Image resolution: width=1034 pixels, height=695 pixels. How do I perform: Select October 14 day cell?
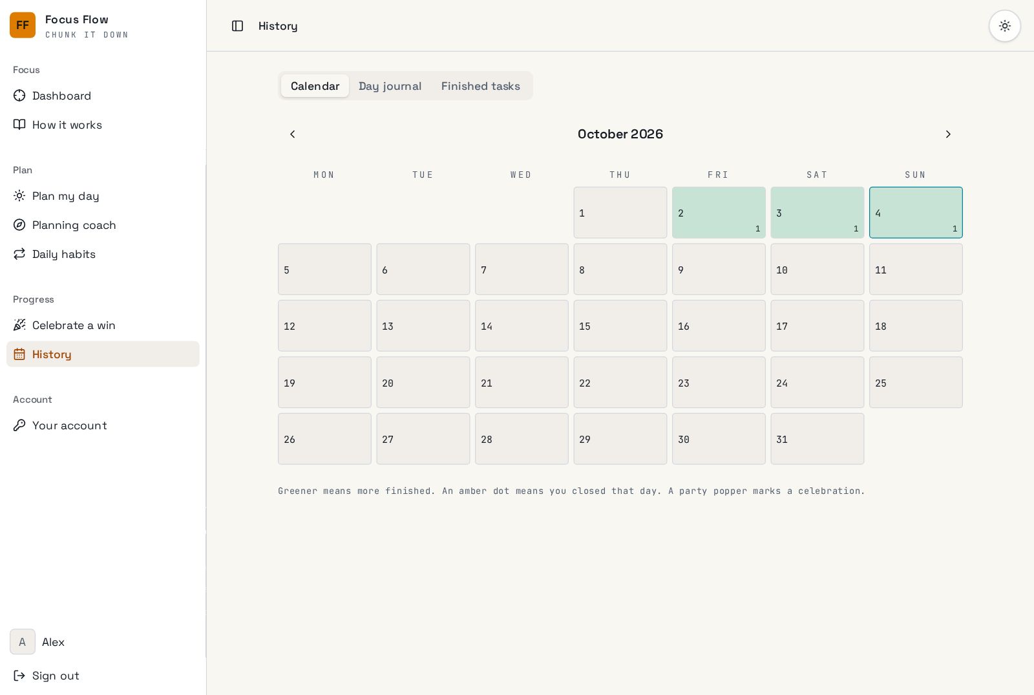point(522,326)
